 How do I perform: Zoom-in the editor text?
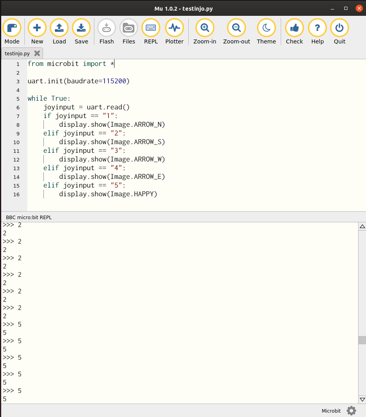[x=205, y=31]
